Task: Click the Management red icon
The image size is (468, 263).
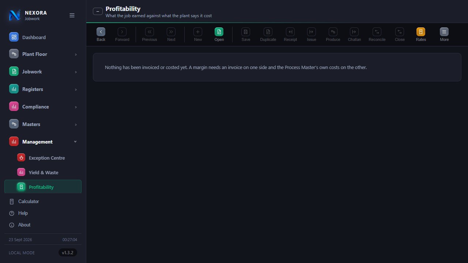Action: point(14,141)
